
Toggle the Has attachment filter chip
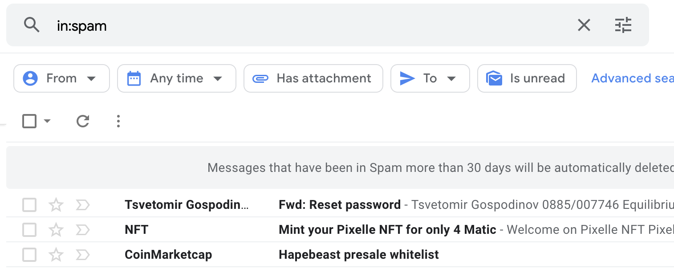[313, 78]
